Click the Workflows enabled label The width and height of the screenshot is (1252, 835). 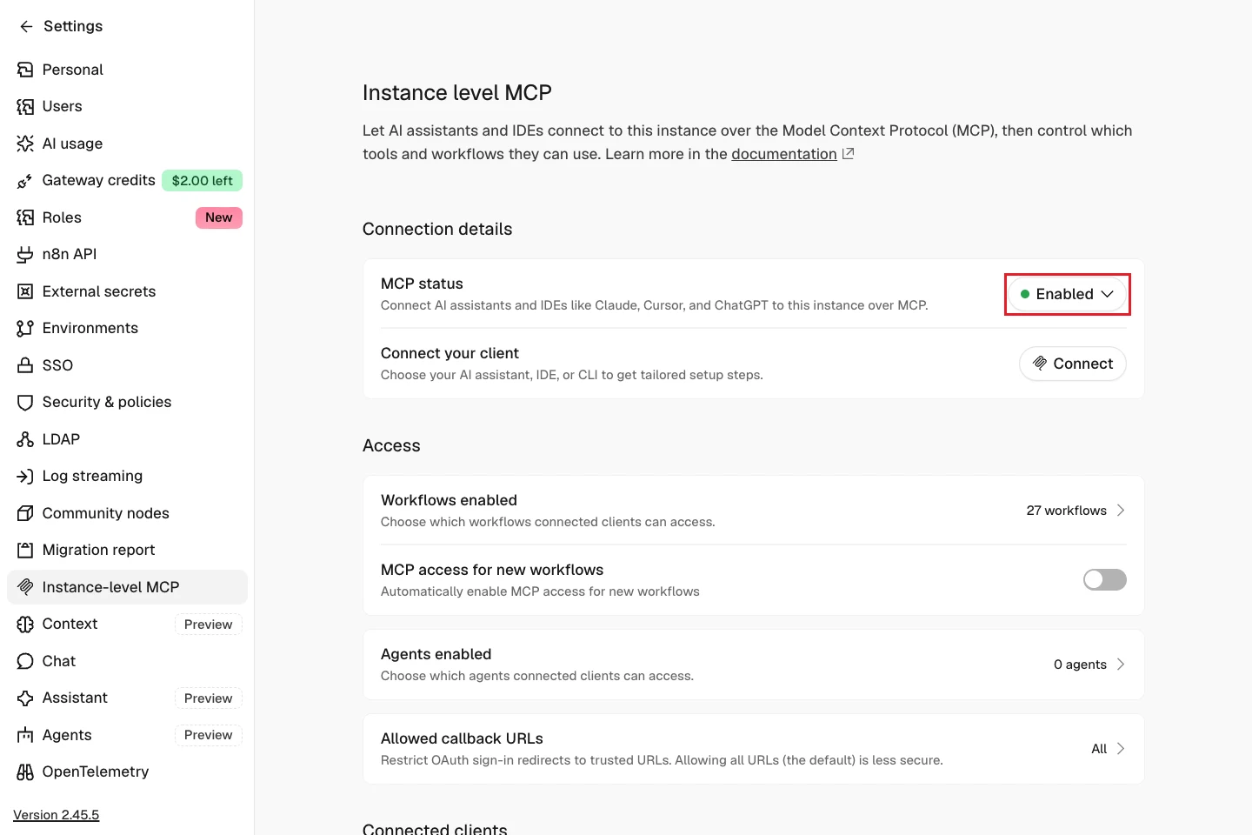tap(449, 500)
